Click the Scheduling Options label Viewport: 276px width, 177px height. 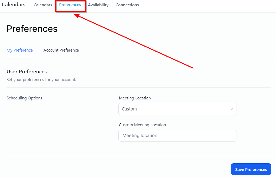point(24,98)
